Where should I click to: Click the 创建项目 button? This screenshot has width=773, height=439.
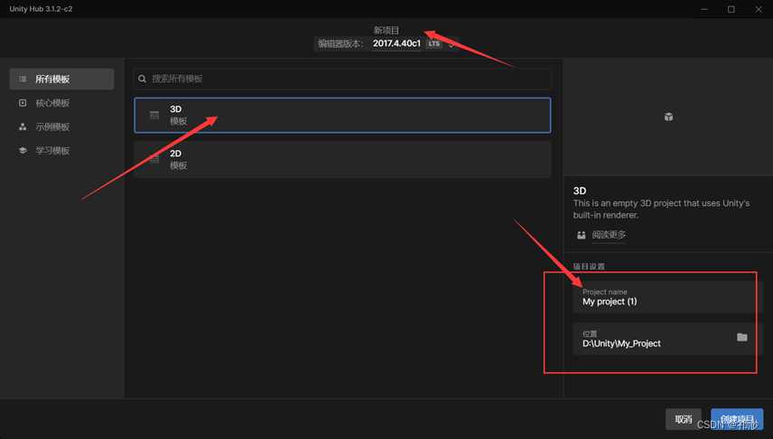[737, 419]
